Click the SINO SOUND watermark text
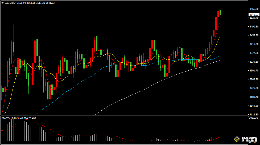Image resolution: width=260 pixels, height=145 pixels. (249, 138)
